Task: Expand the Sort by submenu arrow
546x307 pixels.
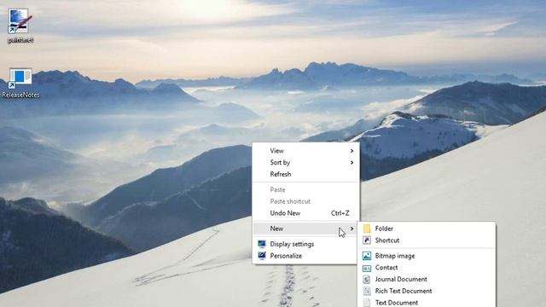Action: [x=351, y=163]
